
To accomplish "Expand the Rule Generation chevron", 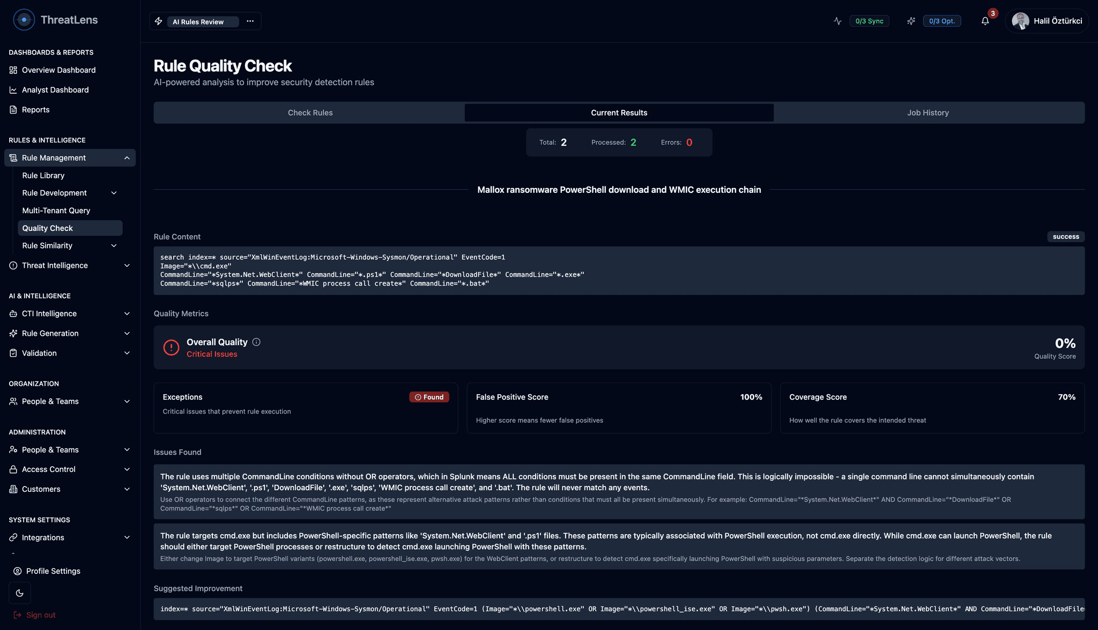I will tap(127, 333).
